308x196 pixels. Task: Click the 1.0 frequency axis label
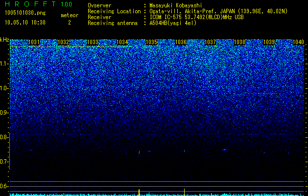(4, 89)
